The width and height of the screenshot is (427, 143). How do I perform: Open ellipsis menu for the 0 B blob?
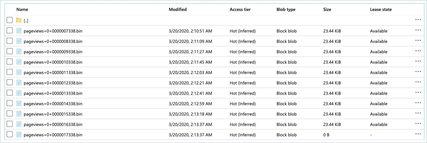point(418,134)
